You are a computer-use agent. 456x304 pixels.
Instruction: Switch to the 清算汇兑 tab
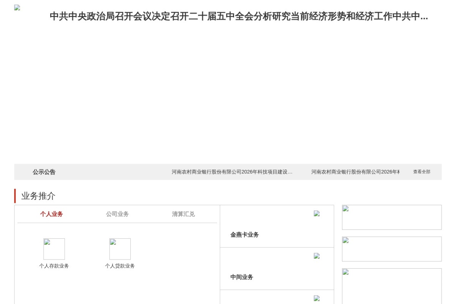click(183, 214)
